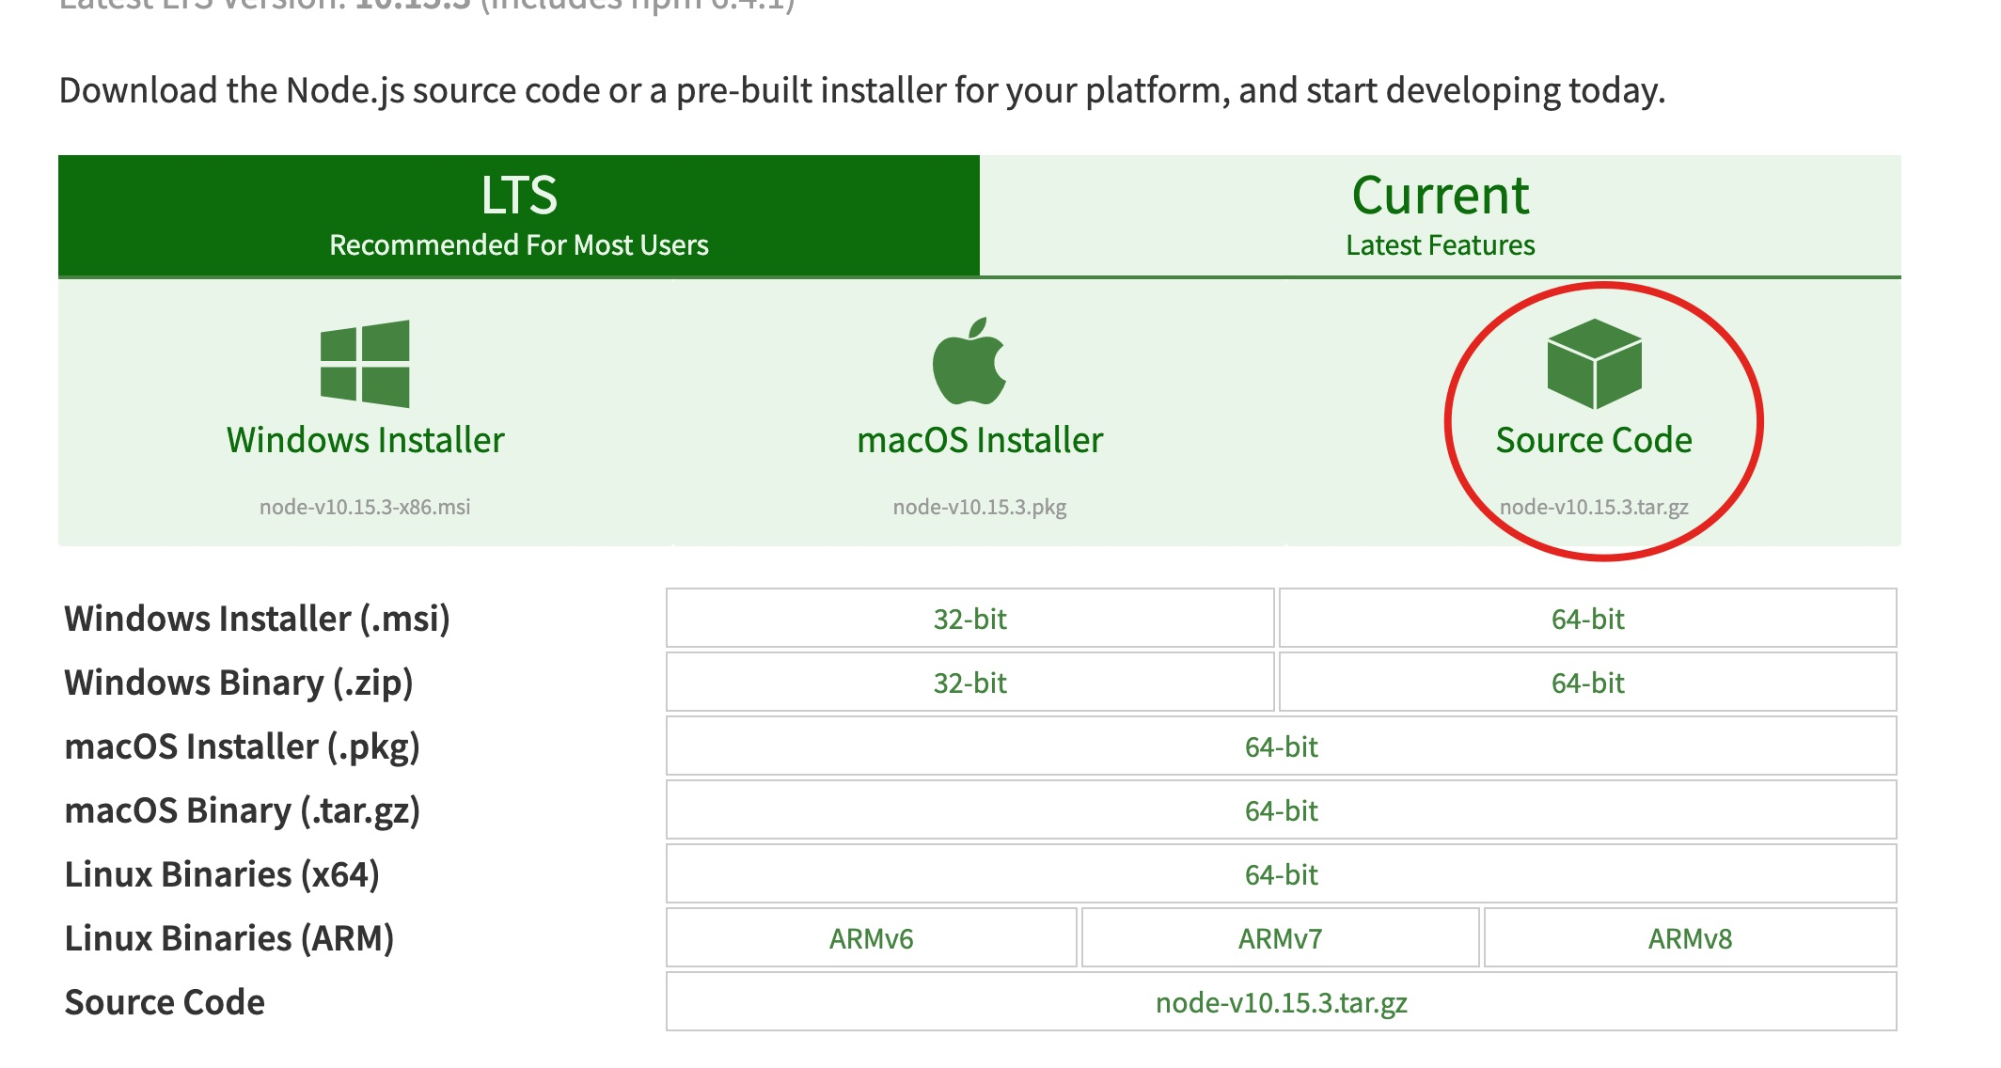Download Windows Installer (.msi) 32-bit
Viewport: 2001px width, 1068px height.
[x=969, y=619]
